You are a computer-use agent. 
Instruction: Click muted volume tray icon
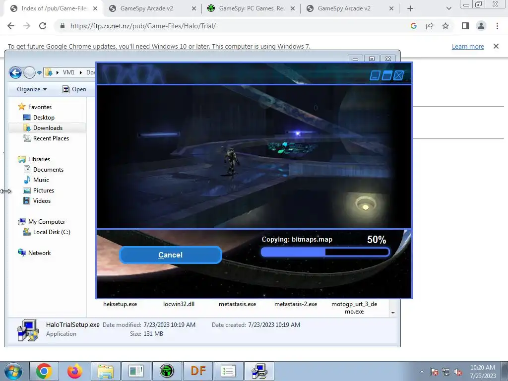click(458, 372)
